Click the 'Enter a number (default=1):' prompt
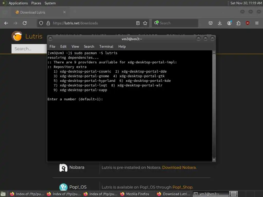 [x=75, y=99]
